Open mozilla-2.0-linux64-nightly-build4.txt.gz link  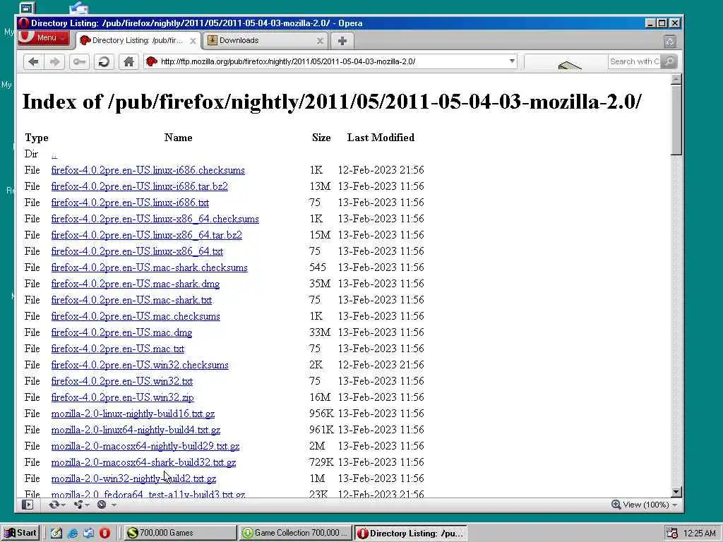pos(136,430)
